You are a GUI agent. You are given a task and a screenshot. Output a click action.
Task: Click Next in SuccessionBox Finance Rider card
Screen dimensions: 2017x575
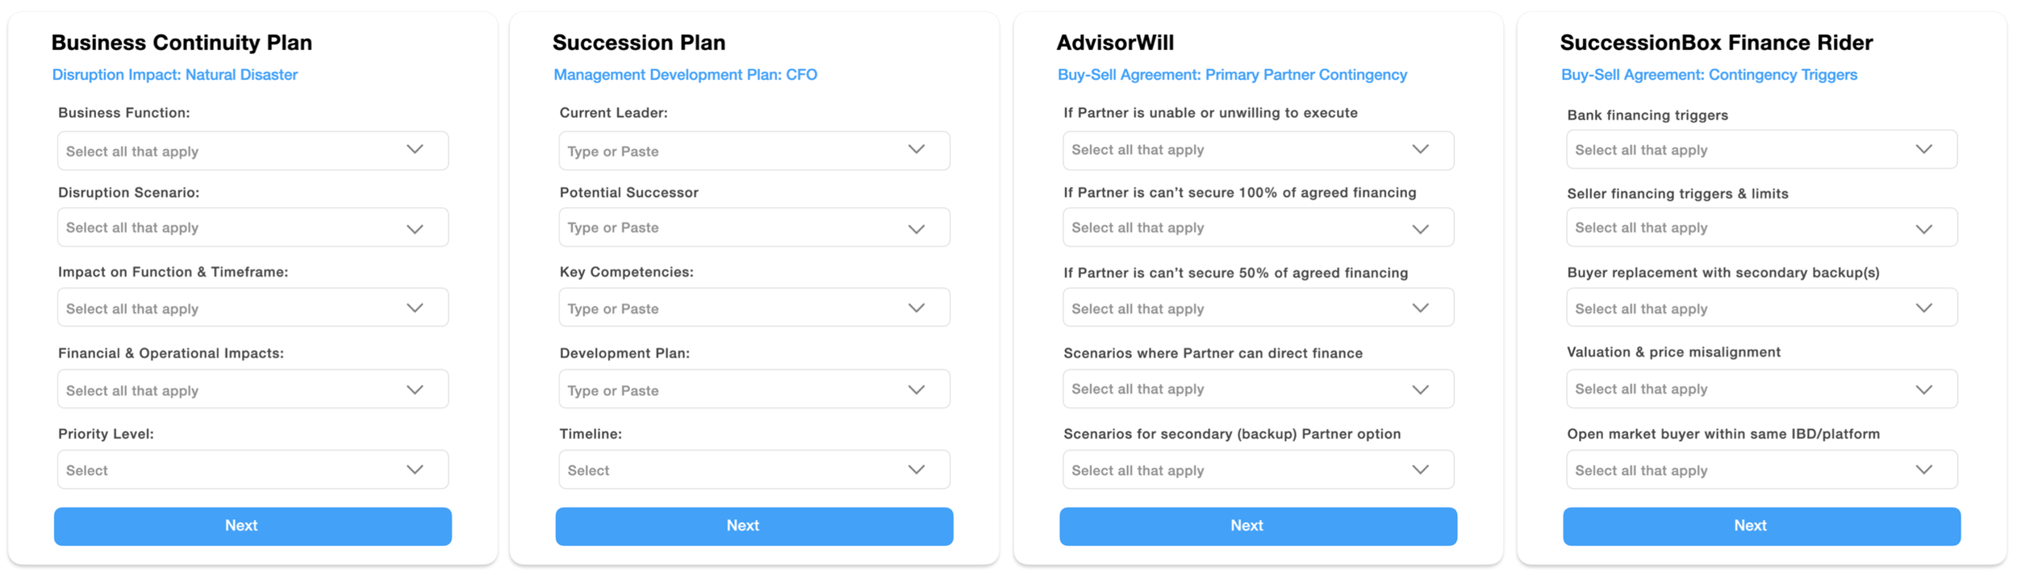(x=1762, y=526)
